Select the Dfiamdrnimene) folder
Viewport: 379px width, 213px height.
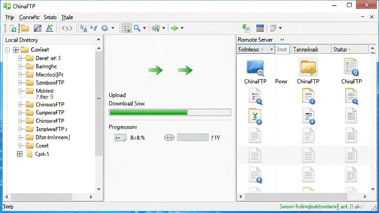[48, 138]
